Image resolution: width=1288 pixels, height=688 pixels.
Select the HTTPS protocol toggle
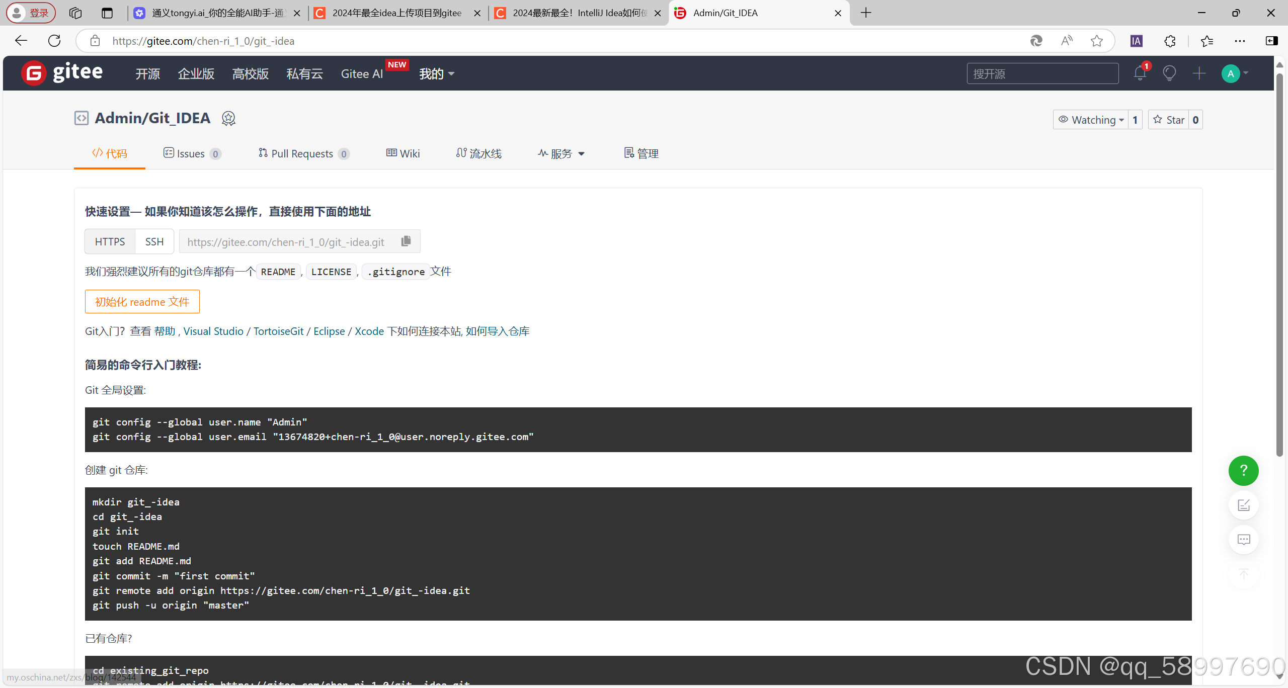pos(110,242)
